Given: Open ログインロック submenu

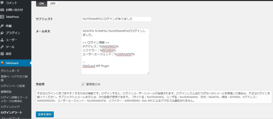Looking at the screenshot, I should pos(10,107).
